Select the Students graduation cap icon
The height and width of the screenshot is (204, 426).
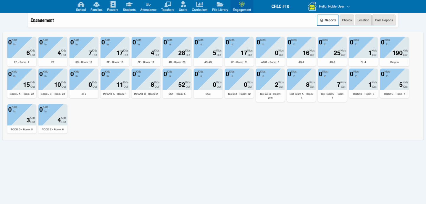pos(129,4)
